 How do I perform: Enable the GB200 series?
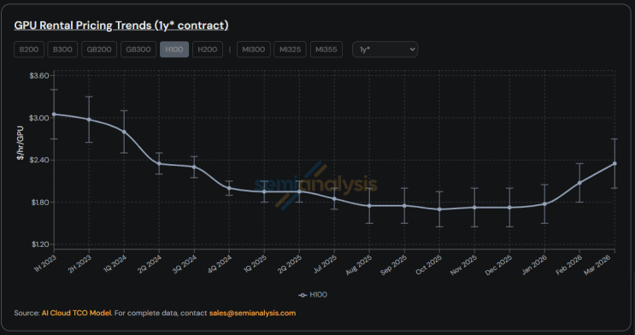click(99, 50)
